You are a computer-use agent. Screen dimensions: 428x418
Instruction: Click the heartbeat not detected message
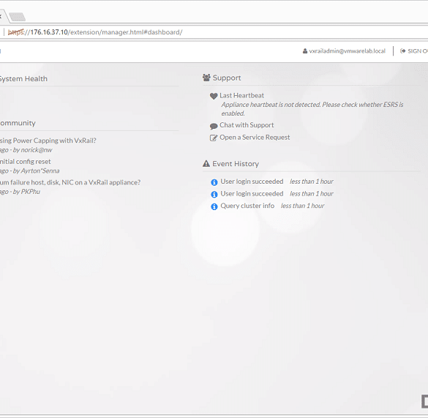click(312, 109)
